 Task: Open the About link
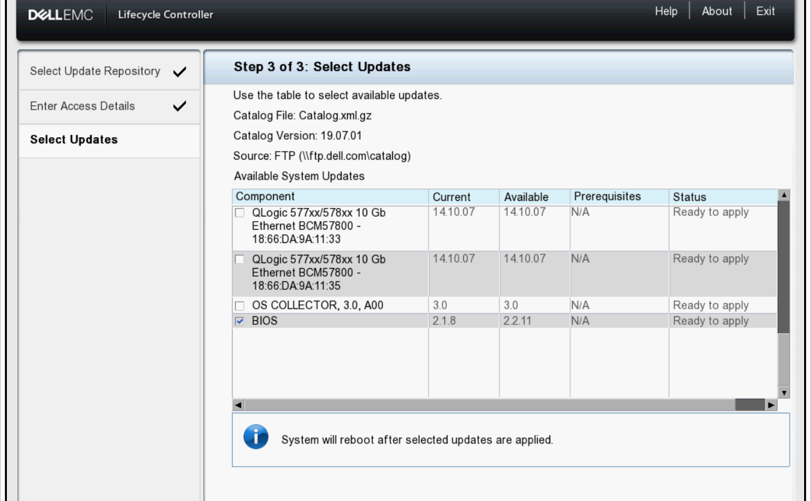(717, 11)
